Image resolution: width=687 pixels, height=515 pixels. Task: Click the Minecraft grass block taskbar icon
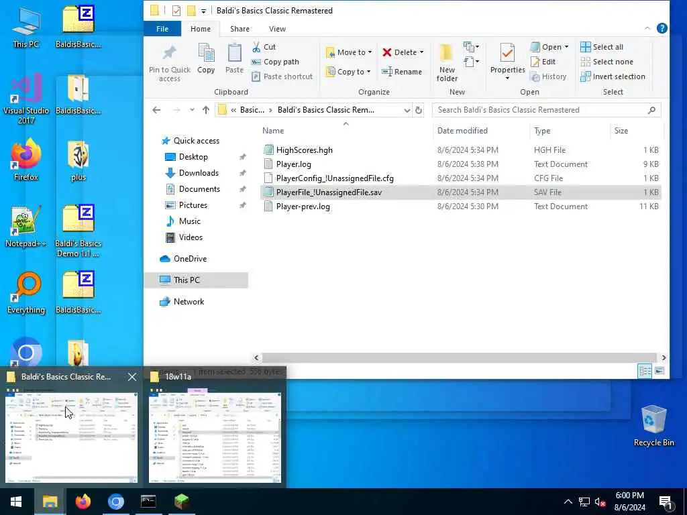click(181, 502)
